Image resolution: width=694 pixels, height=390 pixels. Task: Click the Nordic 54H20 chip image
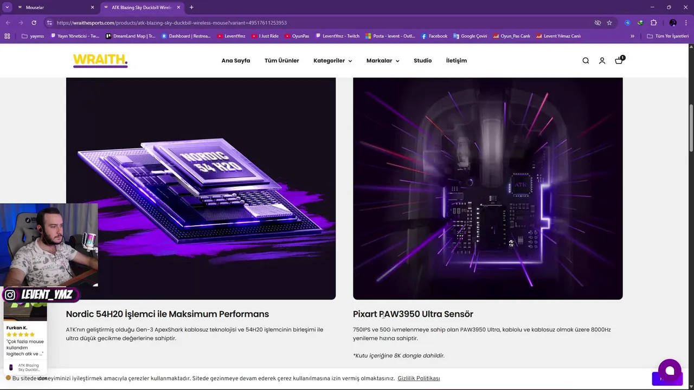201,188
